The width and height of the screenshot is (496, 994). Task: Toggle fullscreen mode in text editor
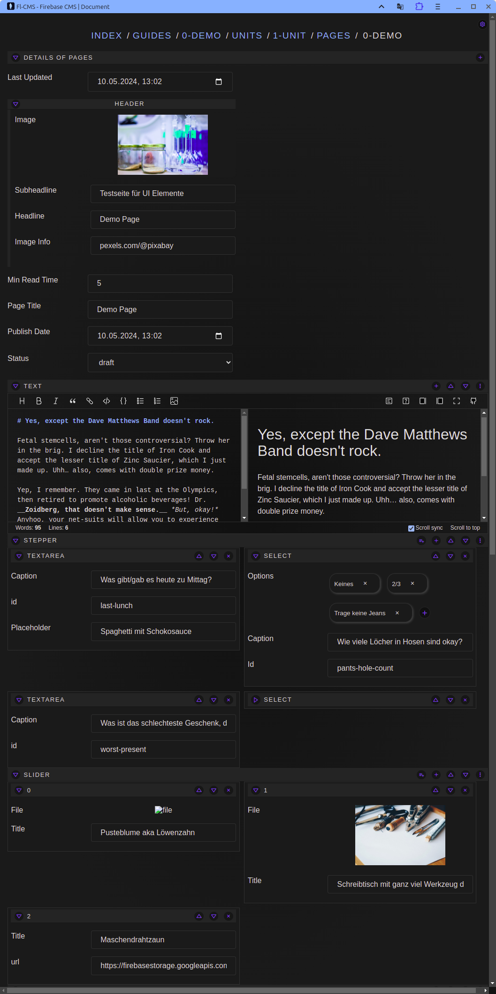457,401
